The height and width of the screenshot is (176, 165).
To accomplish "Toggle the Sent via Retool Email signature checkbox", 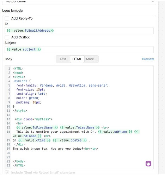I will pos(7,172).
